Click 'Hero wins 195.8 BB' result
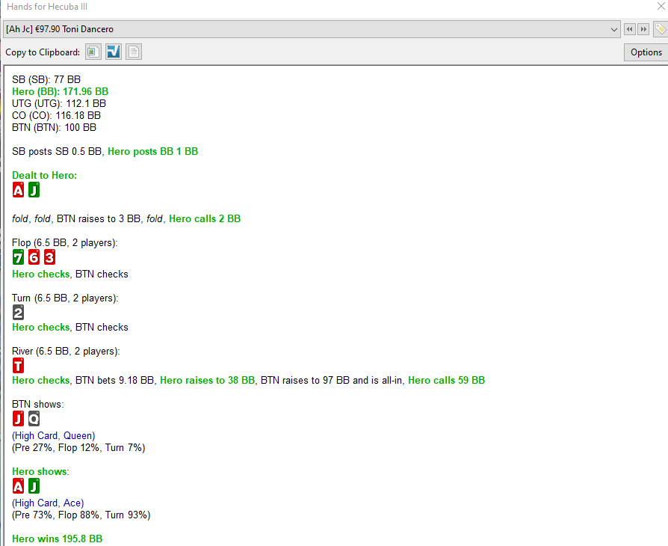 [x=57, y=539]
